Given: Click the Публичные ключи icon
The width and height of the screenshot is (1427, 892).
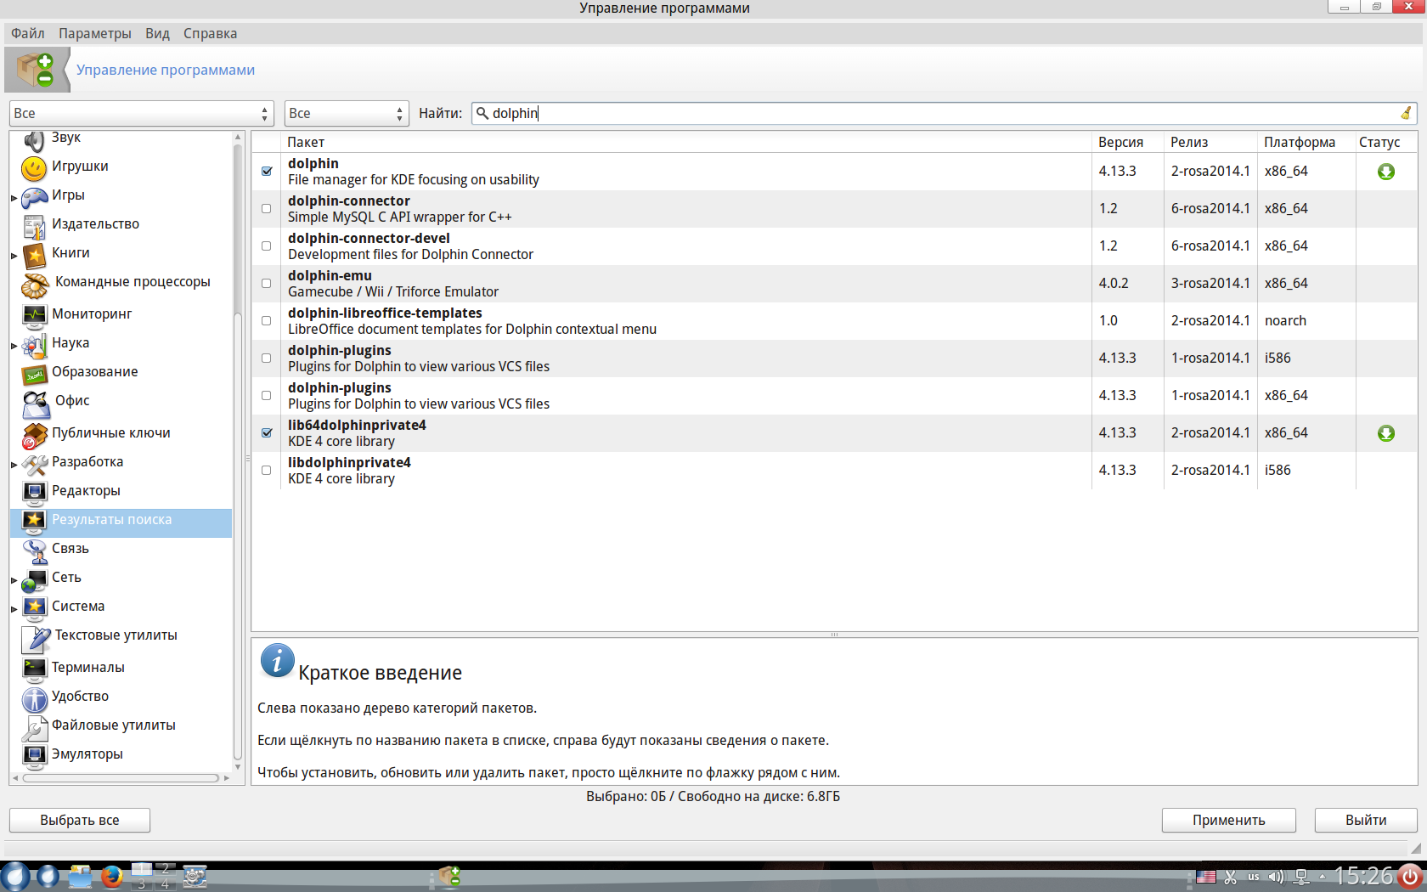Looking at the screenshot, I should [34, 434].
